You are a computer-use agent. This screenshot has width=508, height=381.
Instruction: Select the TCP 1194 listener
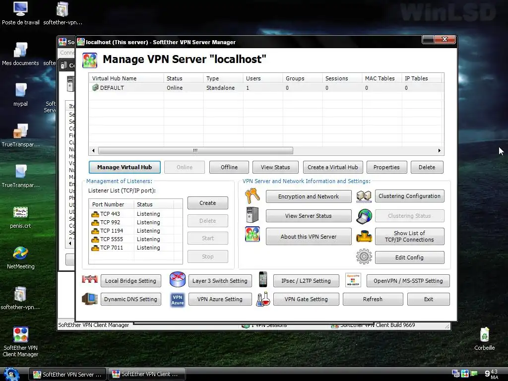click(135, 231)
